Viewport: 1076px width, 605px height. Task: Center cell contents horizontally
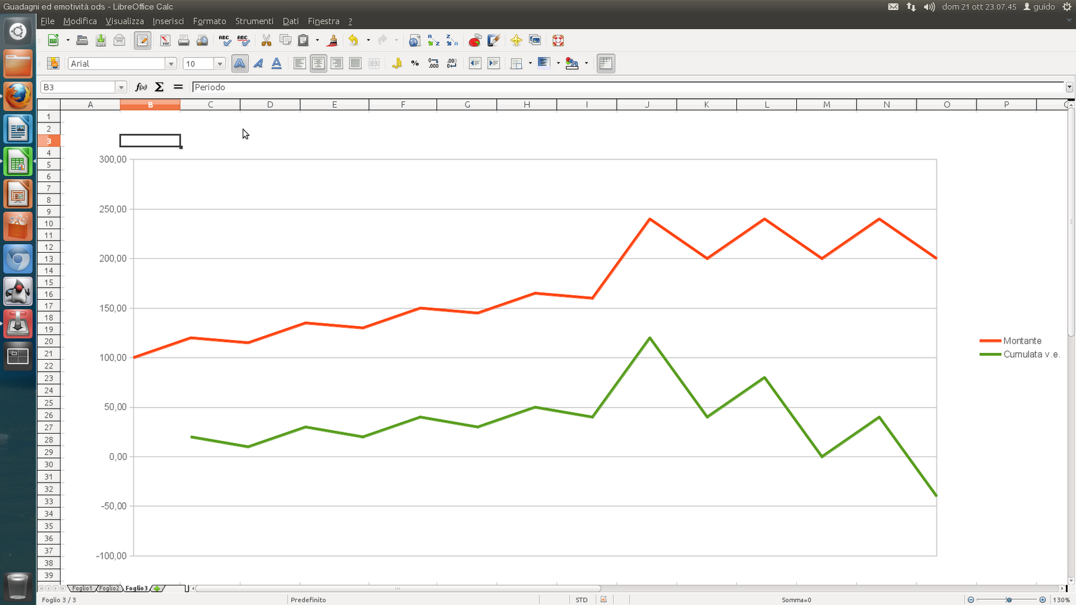click(x=318, y=63)
